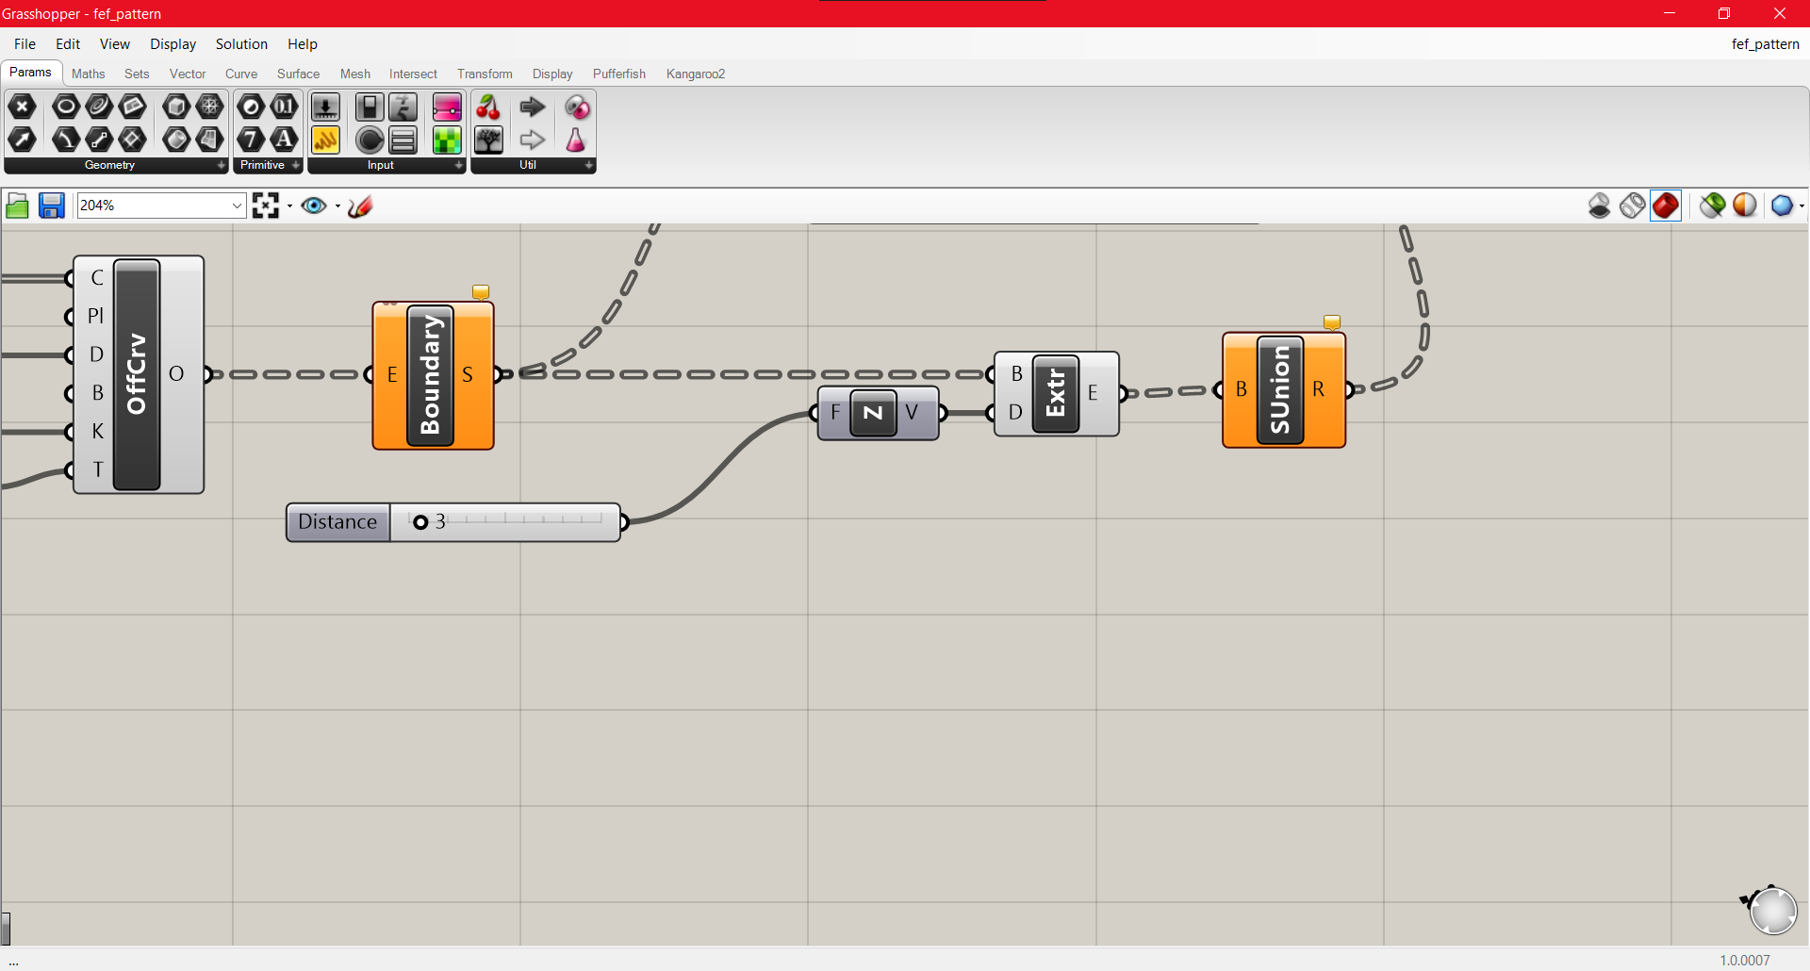1810x971 pixels.
Task: Pick the red Sketch tool on canvas toolbar
Action: click(359, 206)
